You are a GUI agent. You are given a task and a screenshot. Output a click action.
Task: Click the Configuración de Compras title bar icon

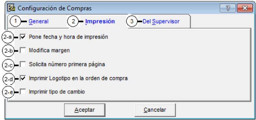[x=11, y=8]
